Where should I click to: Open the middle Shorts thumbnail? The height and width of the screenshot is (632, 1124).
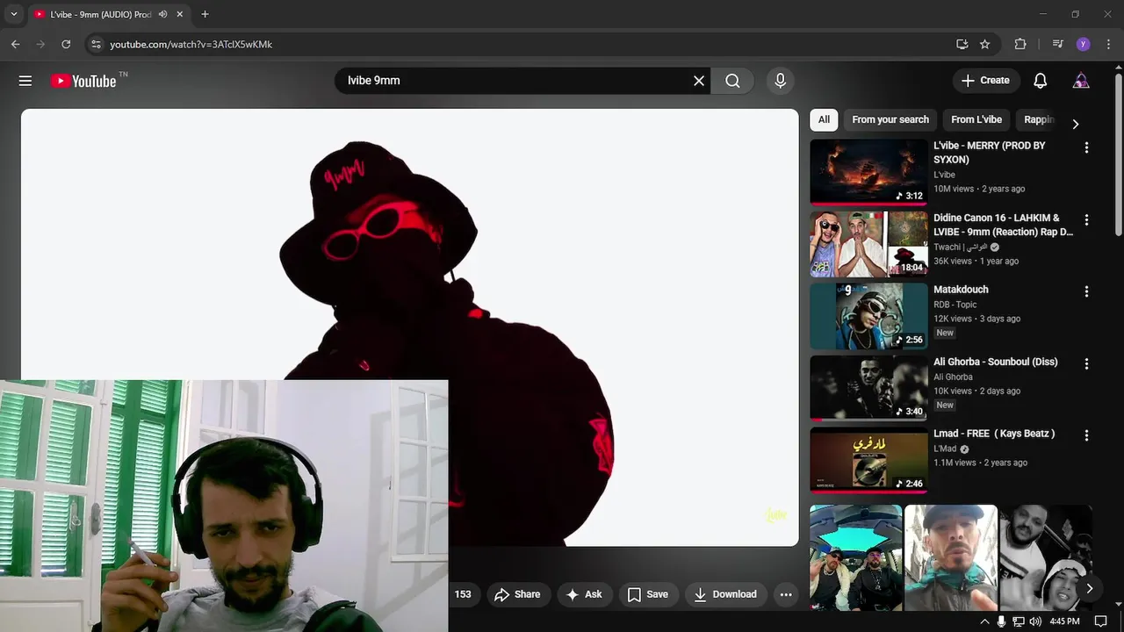951,557
